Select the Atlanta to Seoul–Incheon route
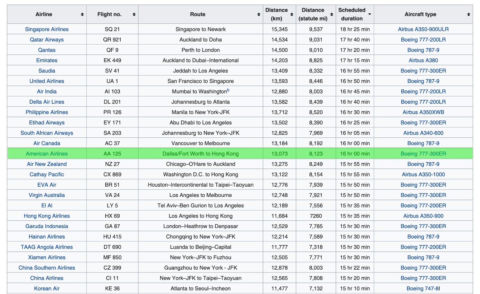Image resolution: width=480 pixels, height=294 pixels. tap(201, 288)
